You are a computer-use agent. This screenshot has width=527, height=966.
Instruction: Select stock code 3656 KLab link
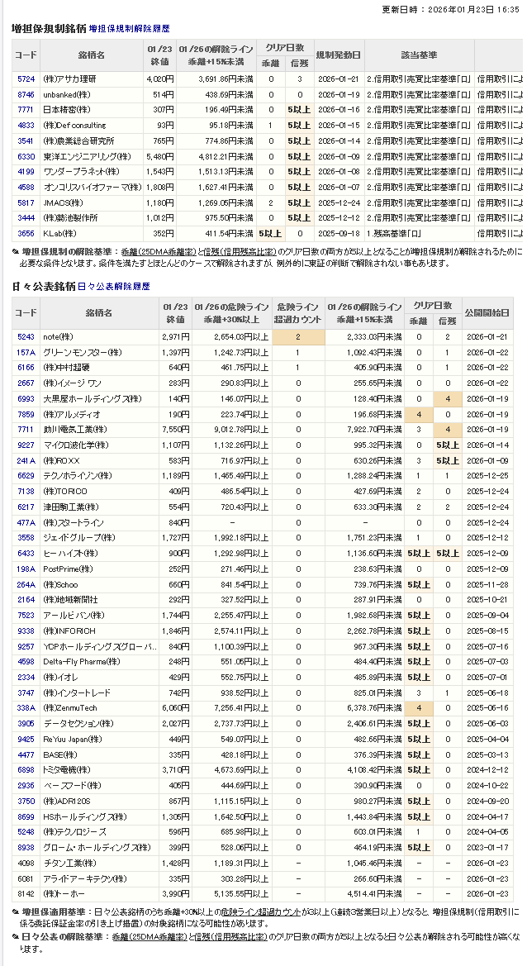click(x=26, y=234)
